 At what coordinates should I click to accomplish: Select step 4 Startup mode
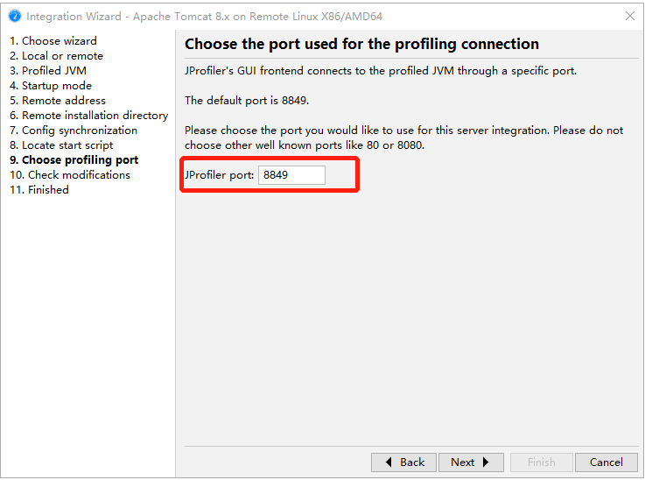pyautogui.click(x=51, y=86)
